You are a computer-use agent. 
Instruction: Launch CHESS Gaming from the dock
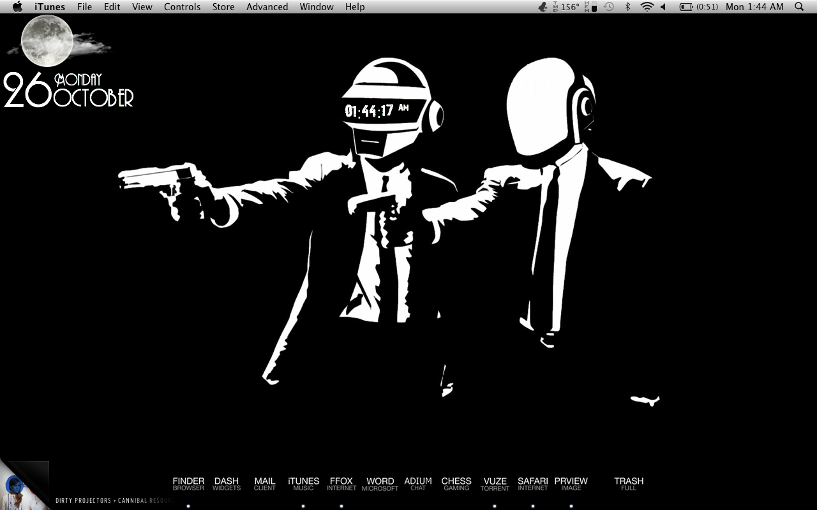point(456,484)
